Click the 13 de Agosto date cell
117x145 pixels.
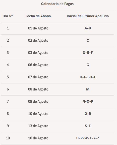pyautogui.click(x=38, y=126)
